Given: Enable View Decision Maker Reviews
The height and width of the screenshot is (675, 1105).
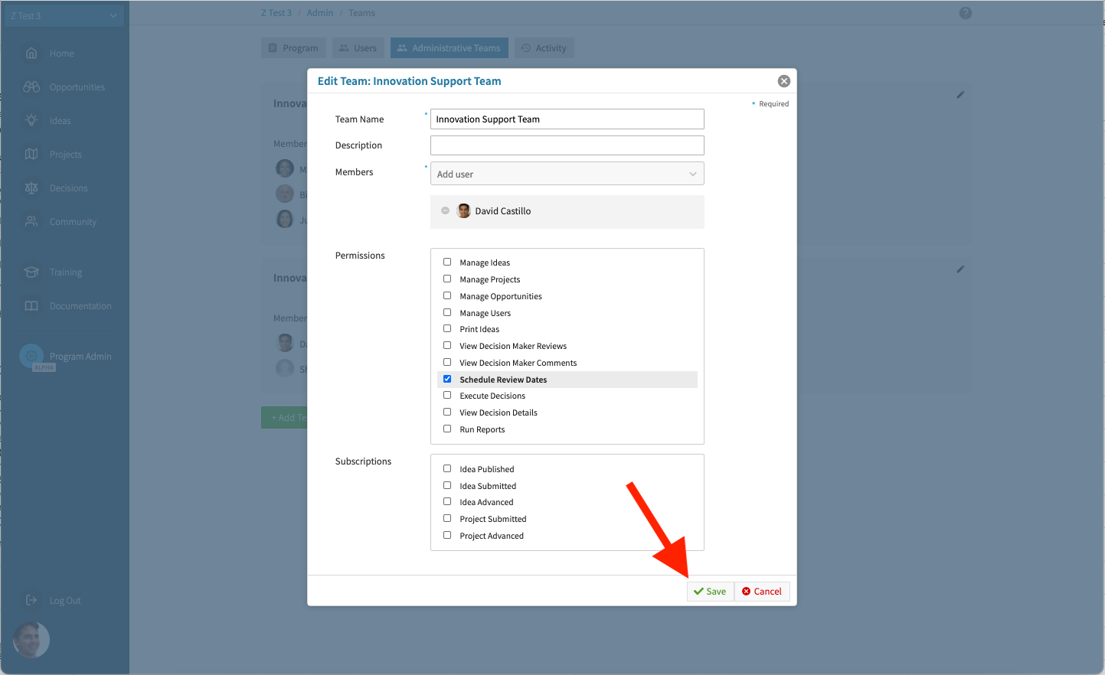Looking at the screenshot, I should pos(447,345).
